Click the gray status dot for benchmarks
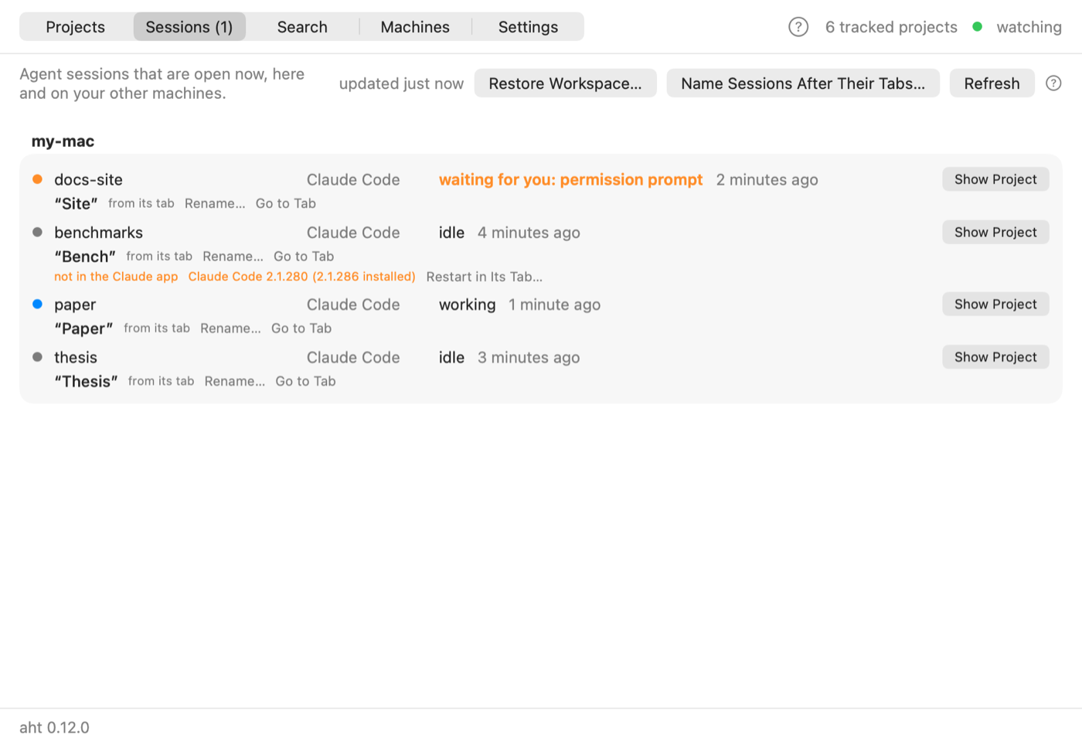Screen dimensions: 1082x745 pos(37,232)
